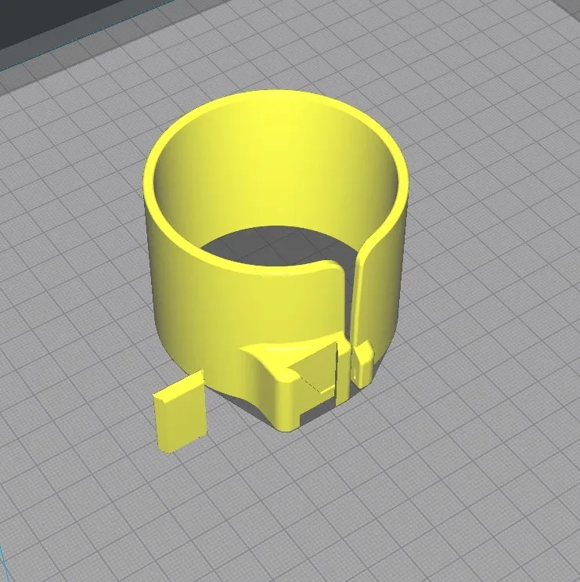The image size is (580, 582).
Task: Click the protruding clamp tab on ring
Action: click(x=274, y=384)
